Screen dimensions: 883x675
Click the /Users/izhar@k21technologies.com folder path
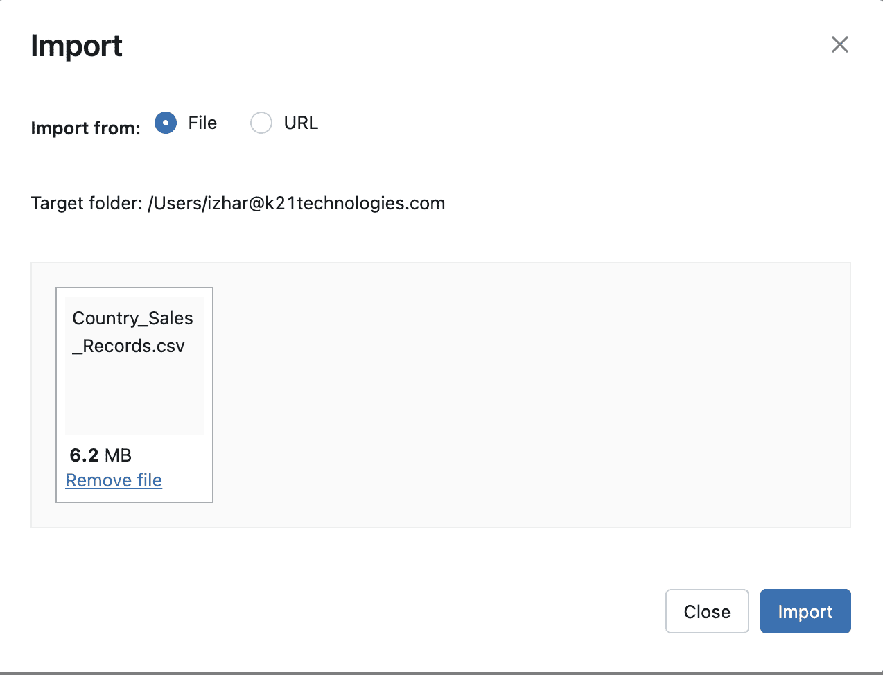coord(296,203)
